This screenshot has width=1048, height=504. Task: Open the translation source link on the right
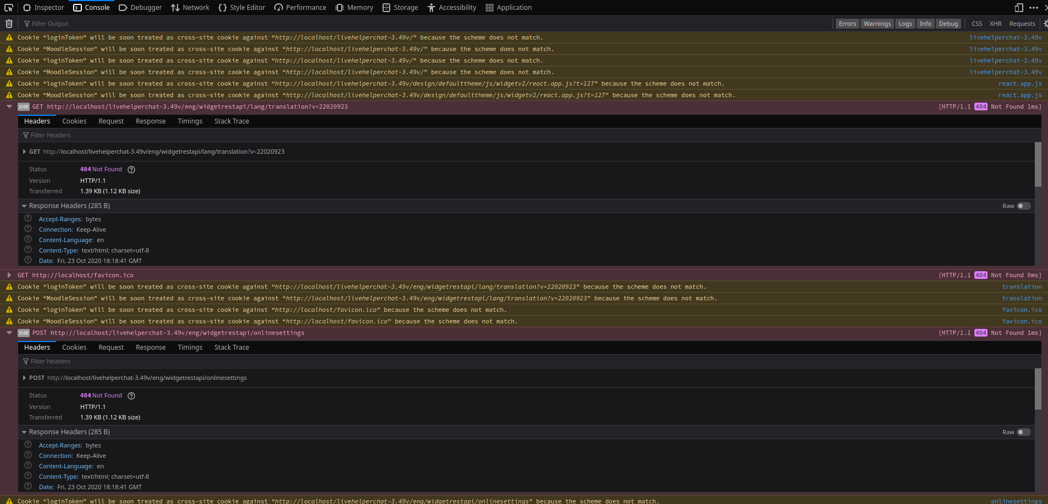tap(1022, 286)
